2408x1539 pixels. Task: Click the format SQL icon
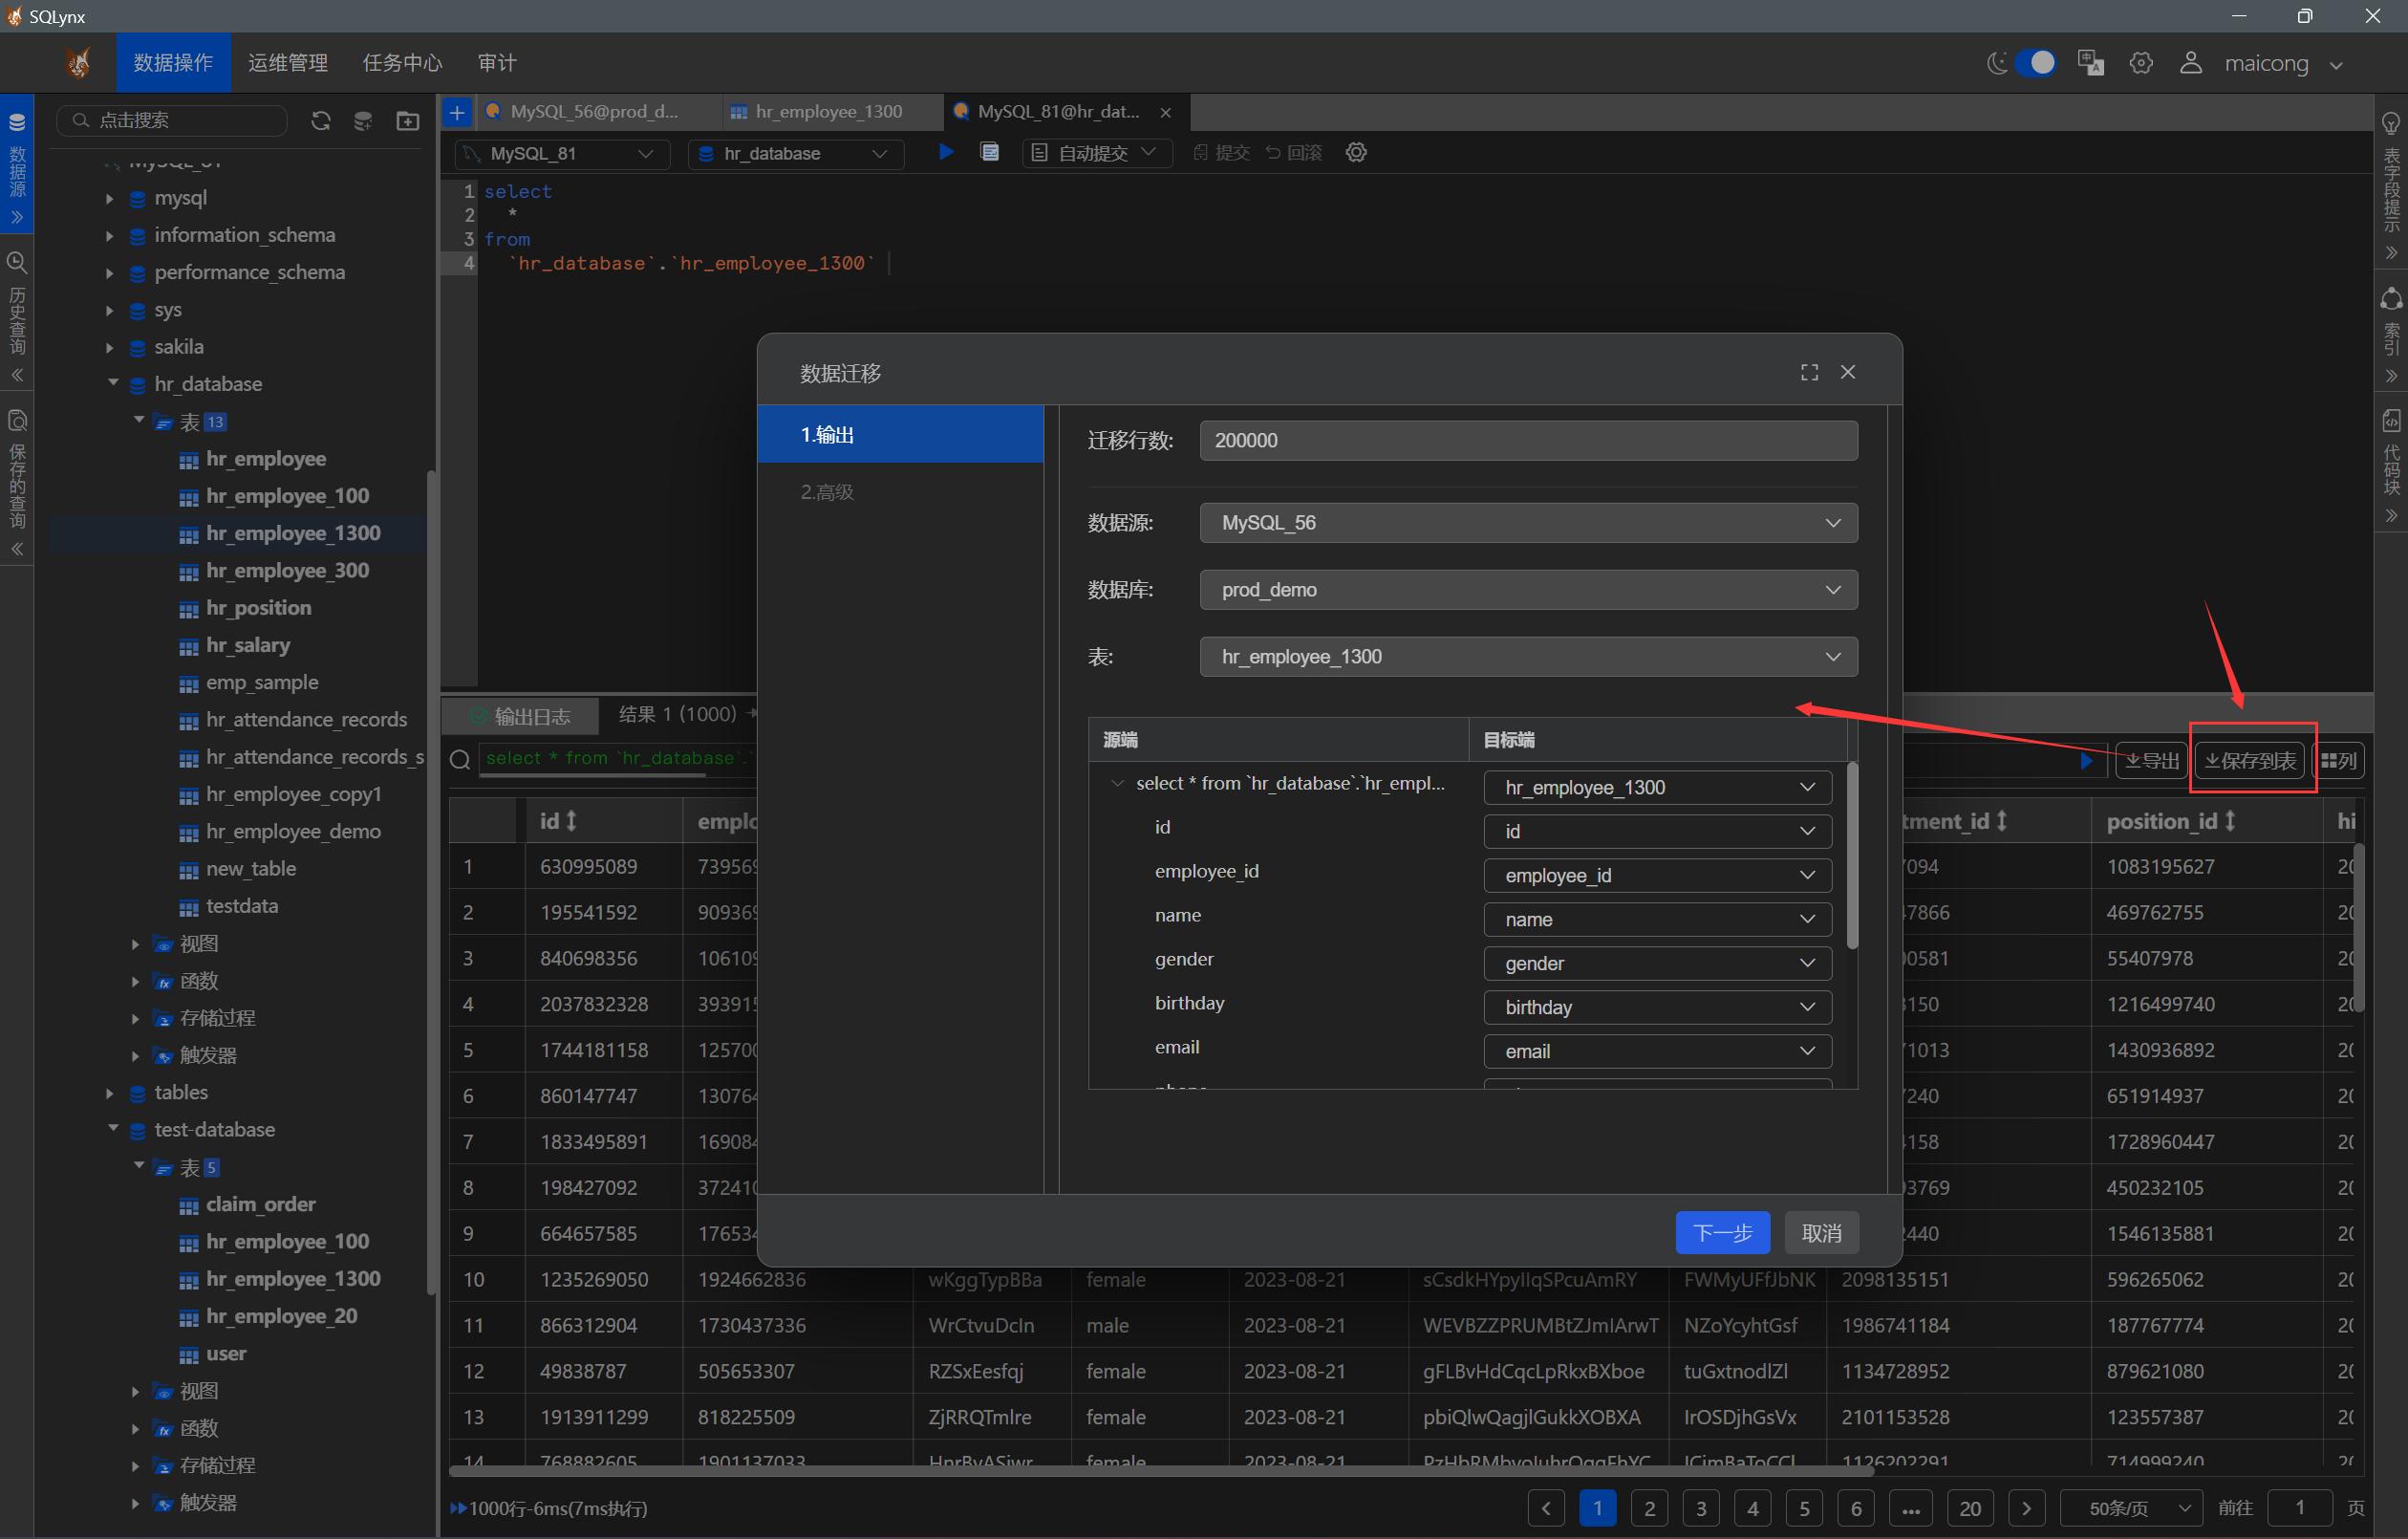(989, 152)
